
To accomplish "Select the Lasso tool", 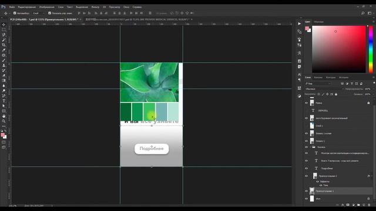I will click(x=4, y=35).
